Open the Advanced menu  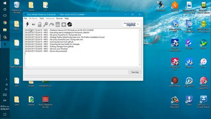pyautogui.click(x=50, y=19)
